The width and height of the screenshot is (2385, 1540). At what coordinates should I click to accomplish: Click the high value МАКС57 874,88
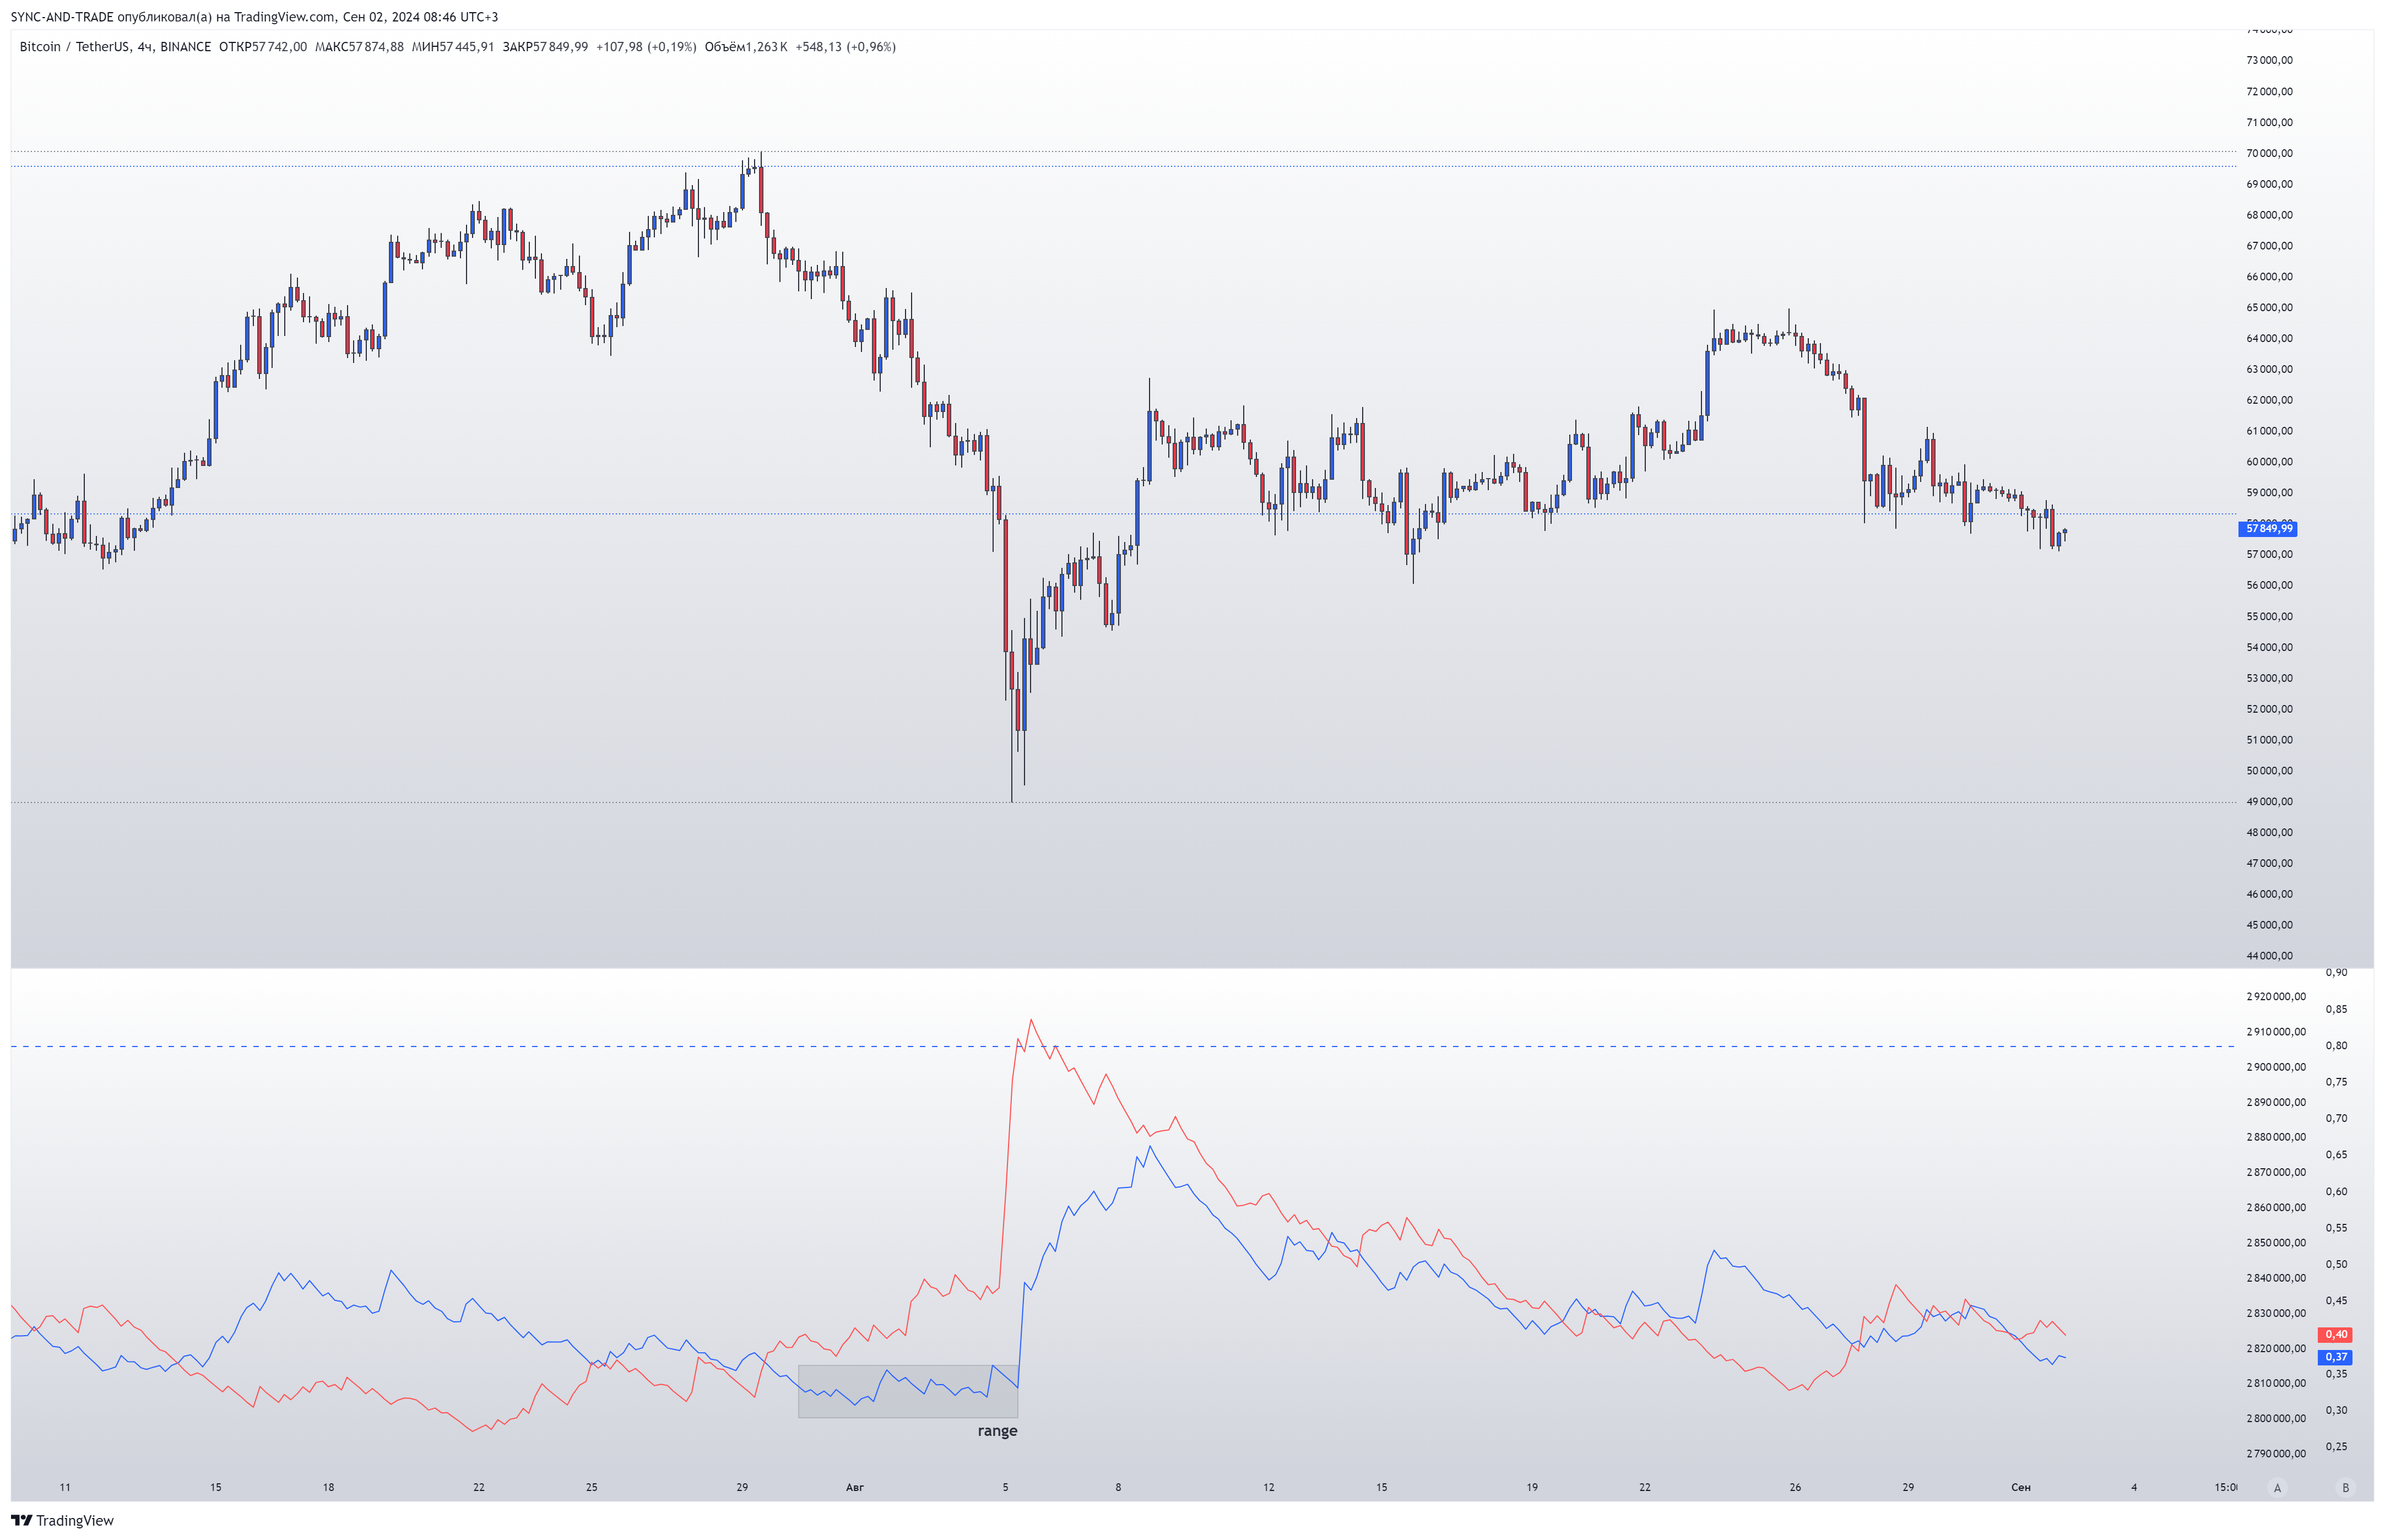(x=359, y=47)
